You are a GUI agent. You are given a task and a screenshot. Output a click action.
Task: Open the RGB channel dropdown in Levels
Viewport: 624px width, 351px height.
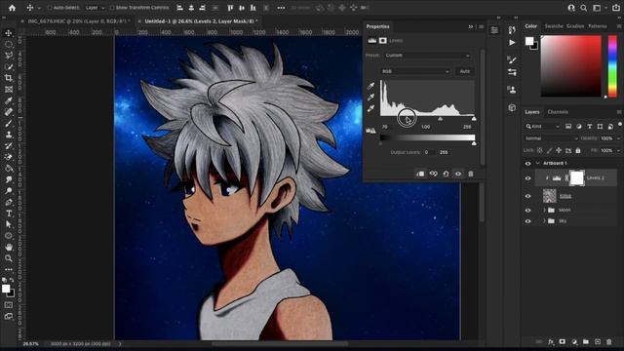point(415,71)
